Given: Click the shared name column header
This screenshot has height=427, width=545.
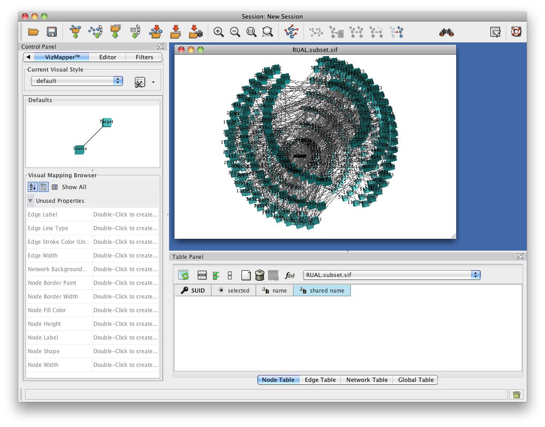Looking at the screenshot, I should (322, 290).
